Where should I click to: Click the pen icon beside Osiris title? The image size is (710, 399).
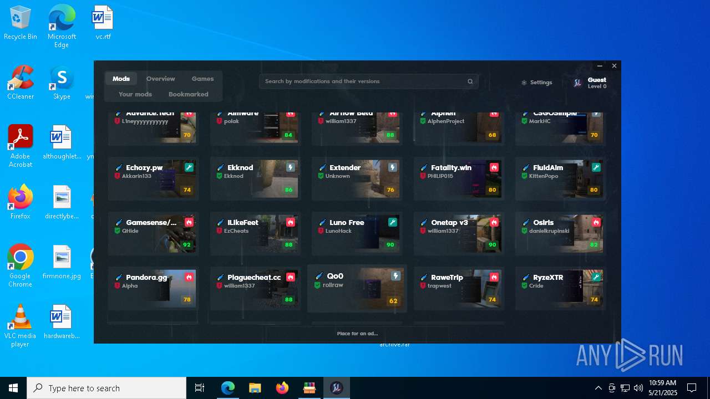pyautogui.click(x=526, y=222)
